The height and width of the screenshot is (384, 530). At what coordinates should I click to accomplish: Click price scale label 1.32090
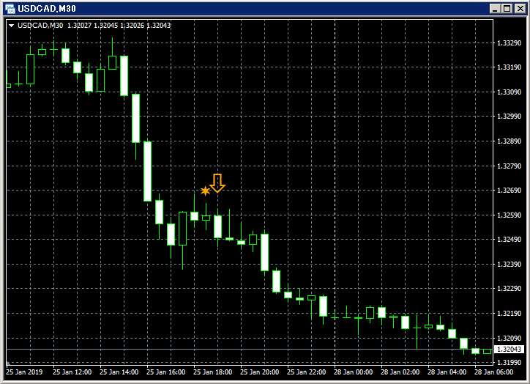509,338
